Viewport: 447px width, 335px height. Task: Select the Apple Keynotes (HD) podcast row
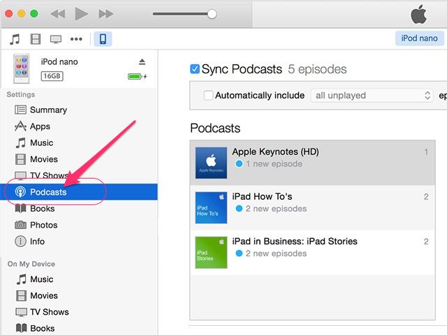(312, 163)
